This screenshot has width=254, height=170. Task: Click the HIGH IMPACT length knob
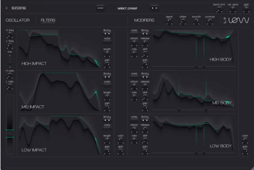(107, 54)
